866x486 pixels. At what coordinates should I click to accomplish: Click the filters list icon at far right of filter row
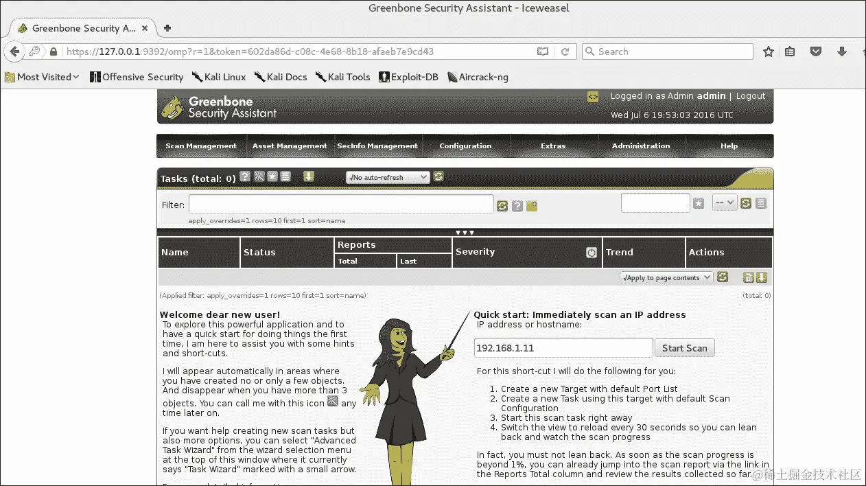pos(761,203)
